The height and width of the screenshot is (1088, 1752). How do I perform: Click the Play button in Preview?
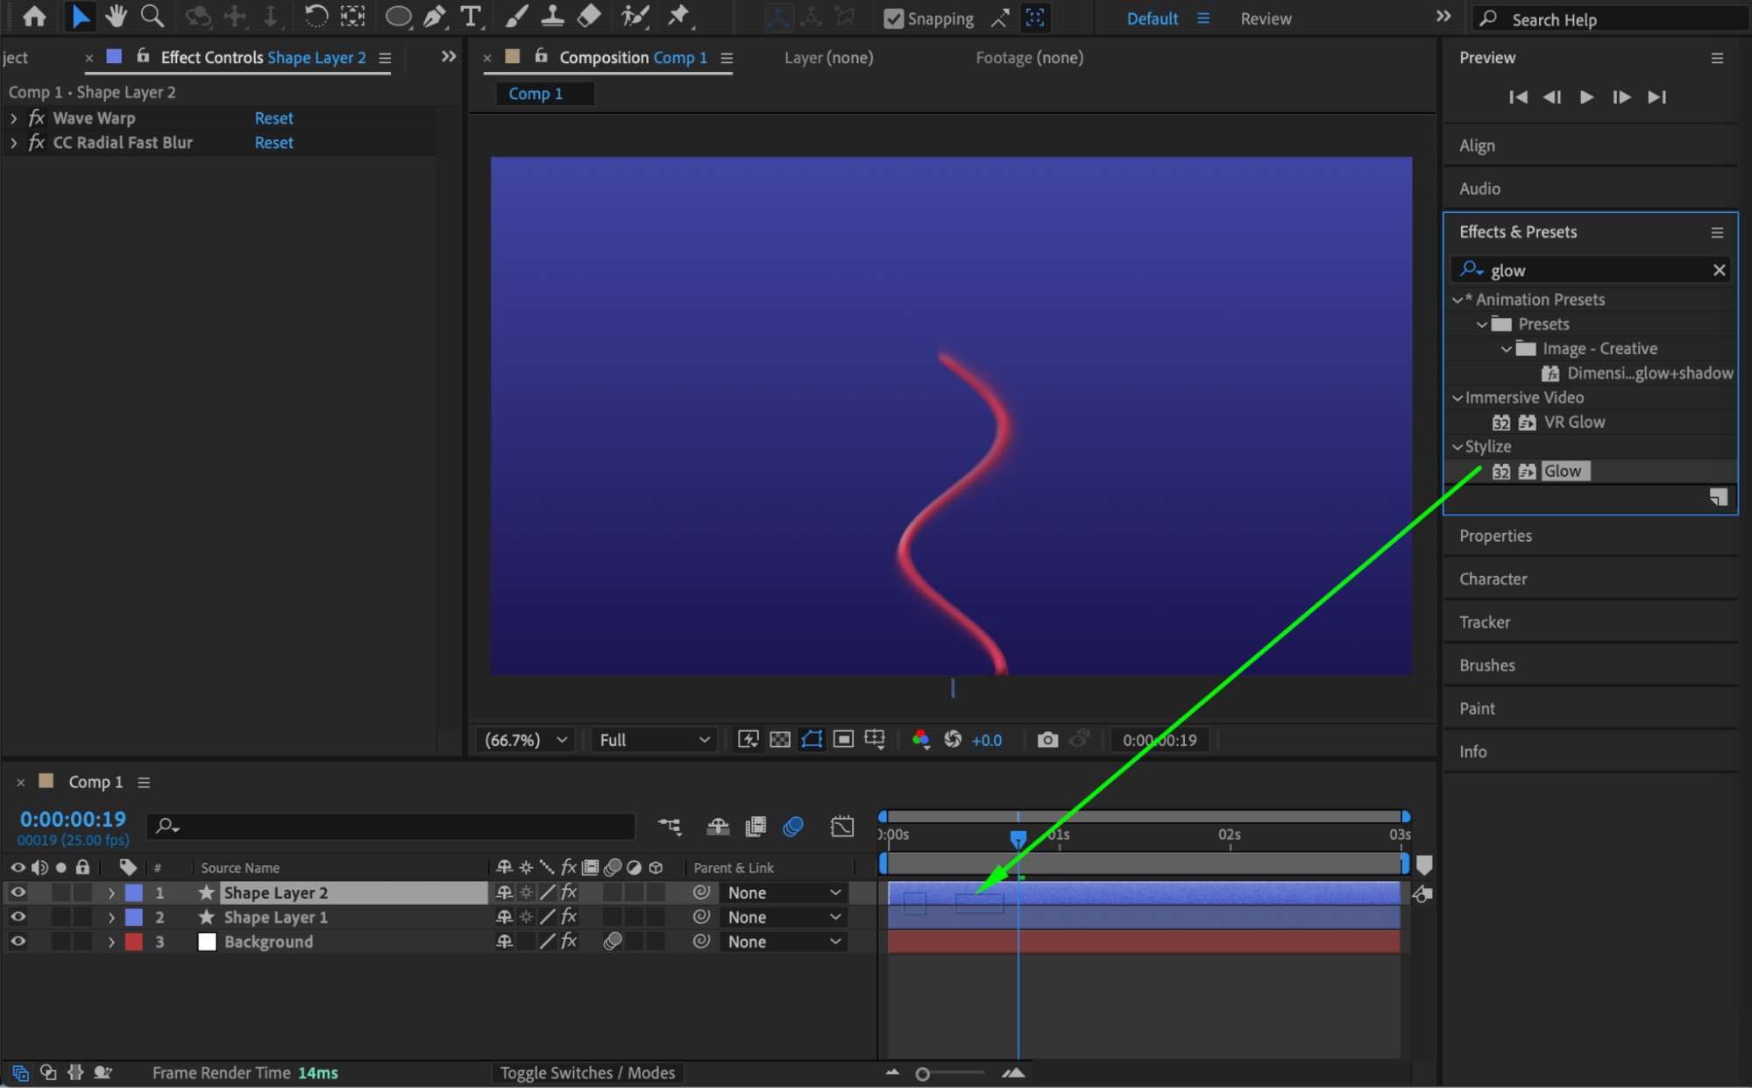pyautogui.click(x=1586, y=97)
